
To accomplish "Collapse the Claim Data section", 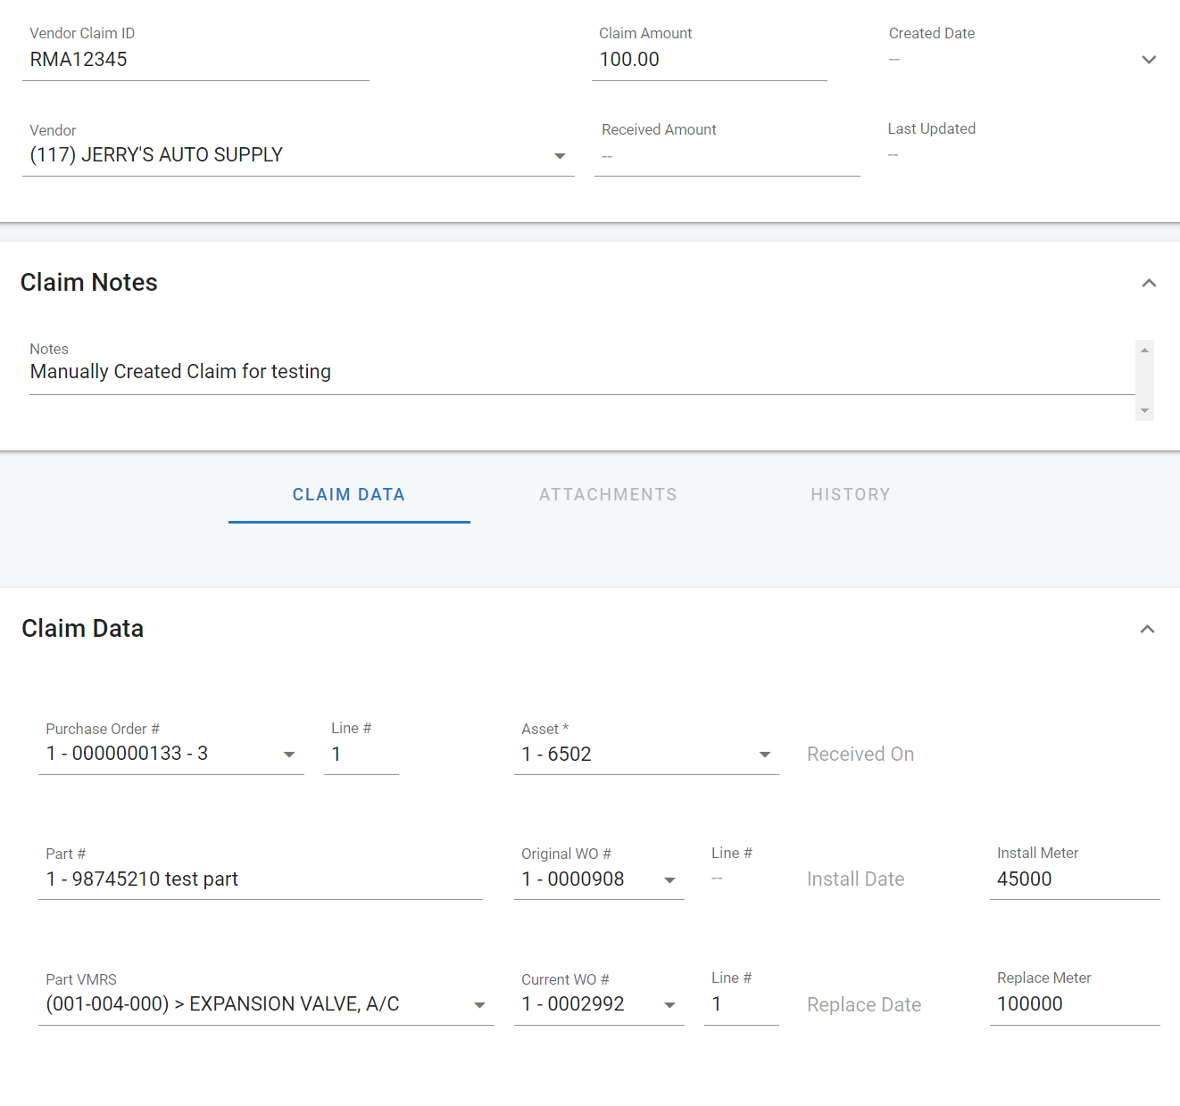I will pos(1147,630).
